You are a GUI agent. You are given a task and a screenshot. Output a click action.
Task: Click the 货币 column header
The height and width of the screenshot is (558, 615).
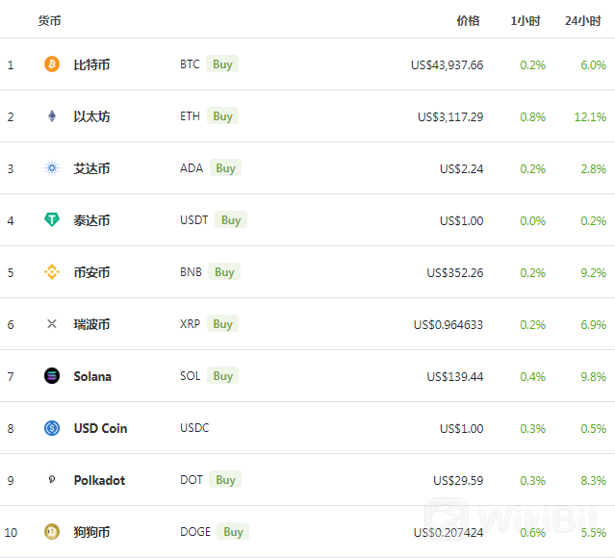click(49, 21)
